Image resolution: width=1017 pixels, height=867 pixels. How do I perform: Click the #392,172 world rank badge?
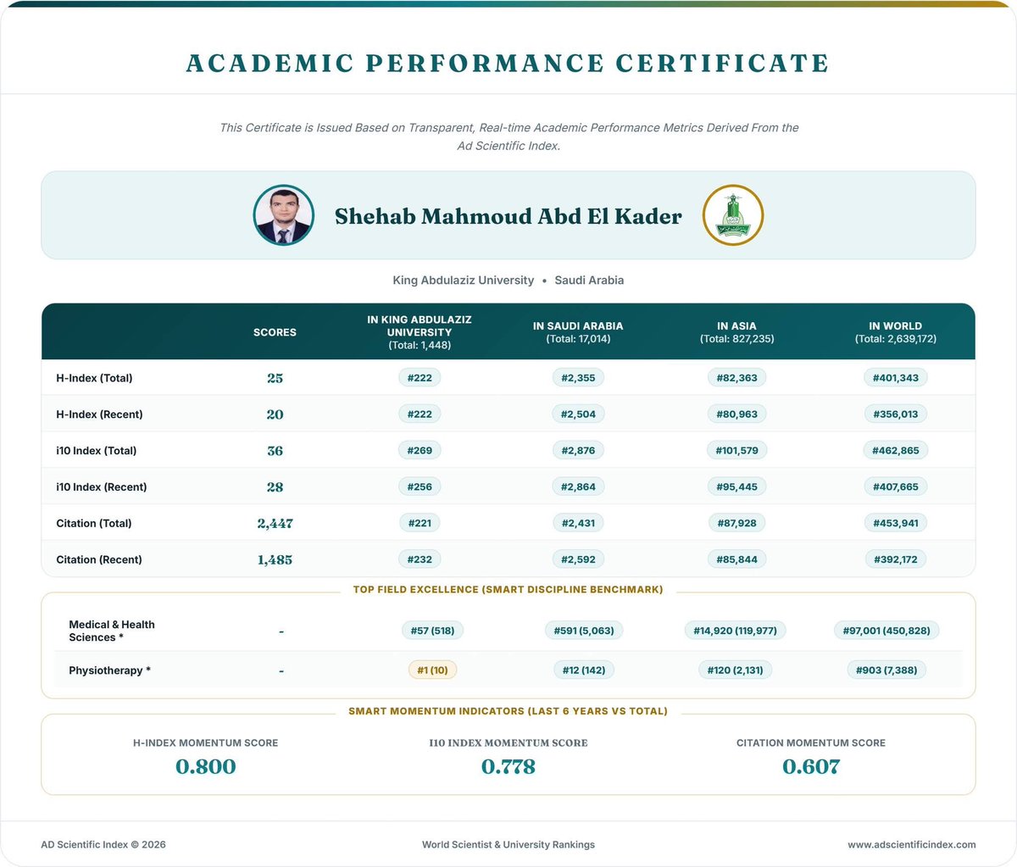tap(896, 560)
